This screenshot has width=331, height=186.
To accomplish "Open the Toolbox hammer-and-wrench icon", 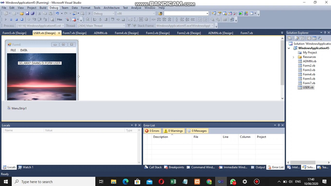I will click(x=235, y=13).
